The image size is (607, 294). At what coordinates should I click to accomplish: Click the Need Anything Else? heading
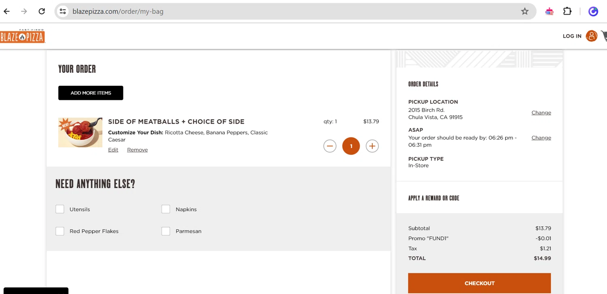[95, 184]
